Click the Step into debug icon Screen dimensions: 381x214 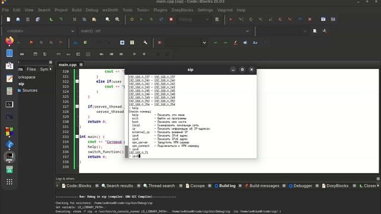[261, 20]
